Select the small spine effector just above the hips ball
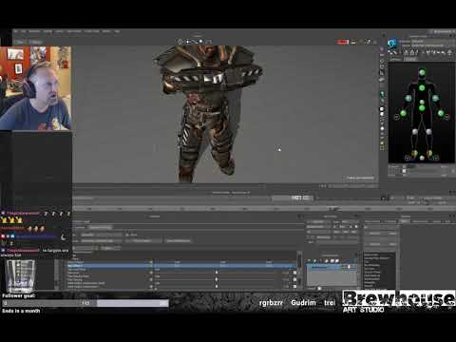The height and width of the screenshot is (342, 456). pos(422,102)
